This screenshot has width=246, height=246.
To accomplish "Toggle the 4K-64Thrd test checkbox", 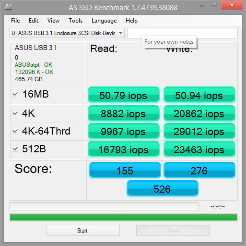I will pos(15,131).
